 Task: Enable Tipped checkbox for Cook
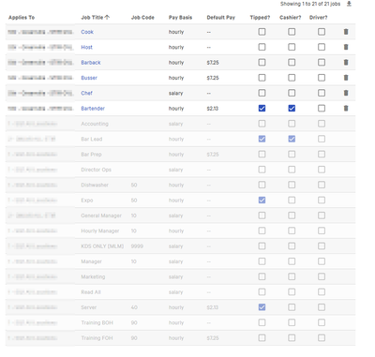(x=262, y=32)
